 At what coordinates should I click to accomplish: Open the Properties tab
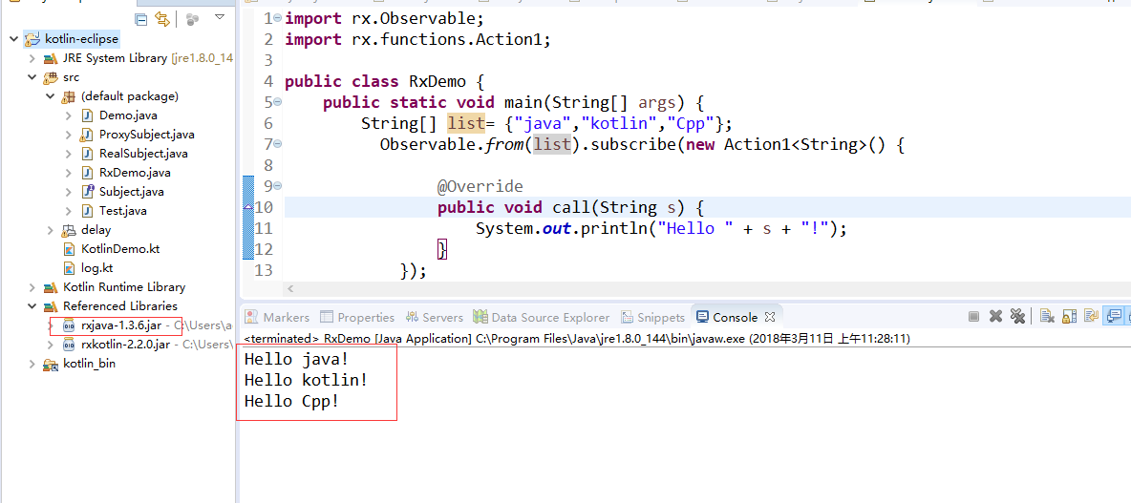357,317
